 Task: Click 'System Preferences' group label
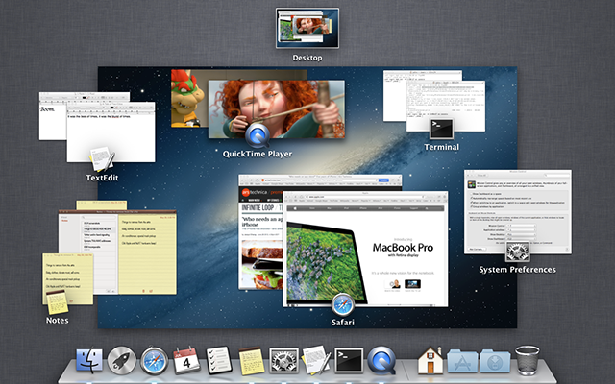click(x=517, y=270)
